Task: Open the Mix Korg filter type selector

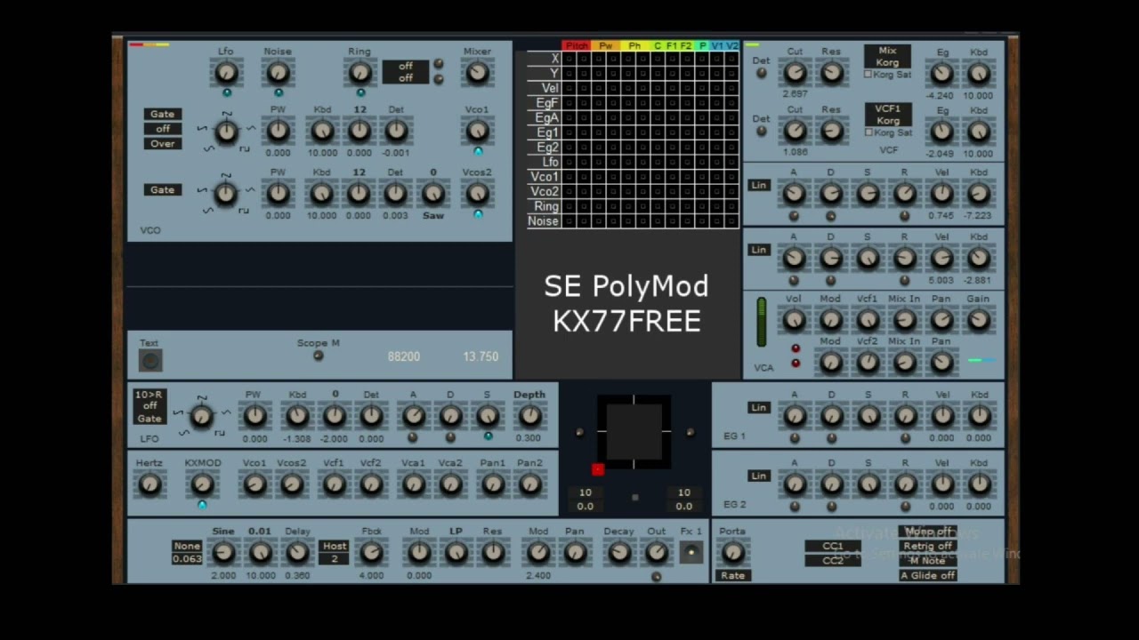Action: click(887, 56)
